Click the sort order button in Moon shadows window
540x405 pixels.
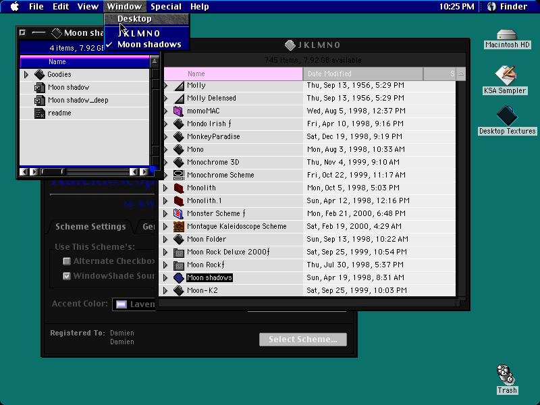tap(155, 61)
